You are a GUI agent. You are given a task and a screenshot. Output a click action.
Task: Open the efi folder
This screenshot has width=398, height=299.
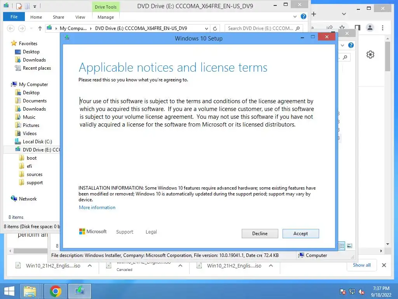pyautogui.click(x=29, y=166)
